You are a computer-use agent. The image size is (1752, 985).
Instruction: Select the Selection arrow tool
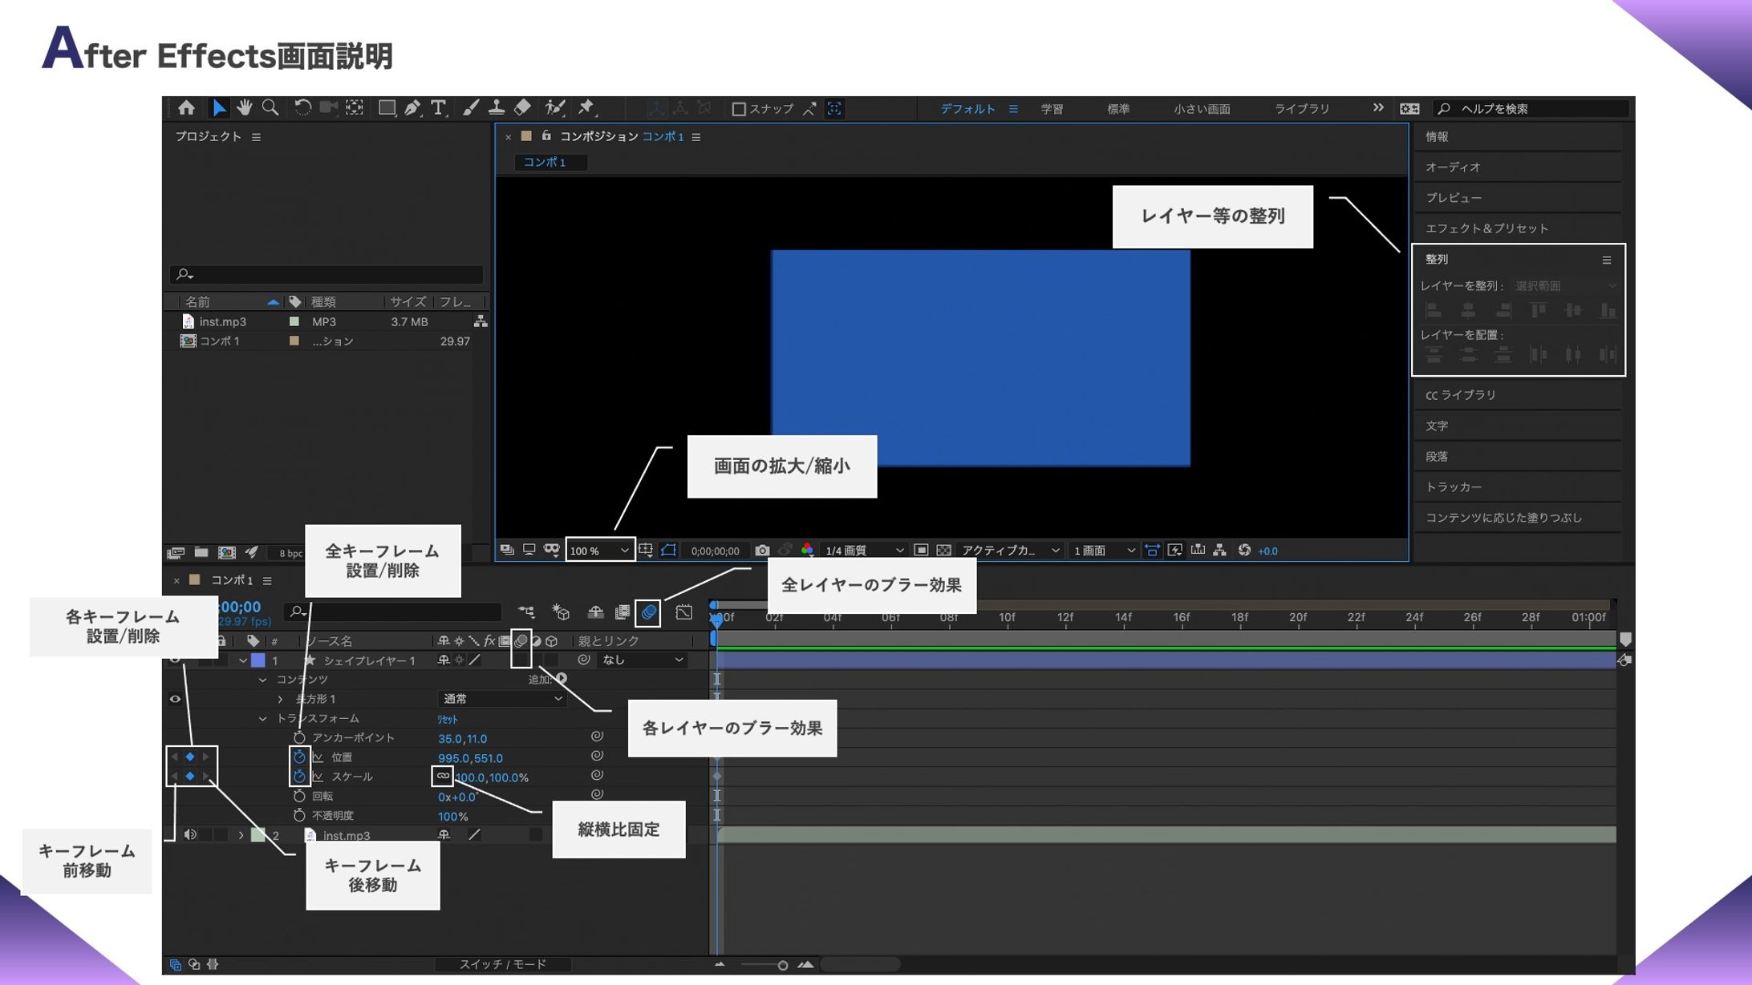coord(218,108)
